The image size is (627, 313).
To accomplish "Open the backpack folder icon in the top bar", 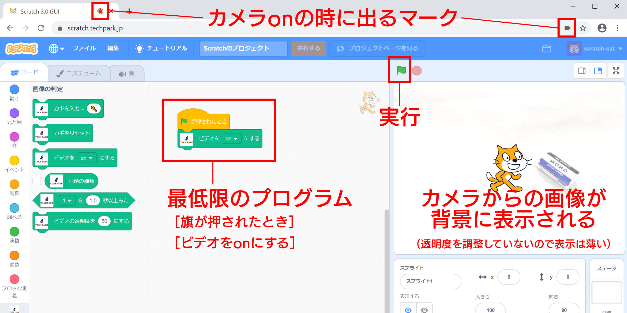I will point(547,48).
